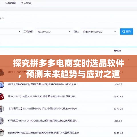Open the product title containing LAMO beside white shirt
This screenshot has width=137, height=137.
point(43,121)
